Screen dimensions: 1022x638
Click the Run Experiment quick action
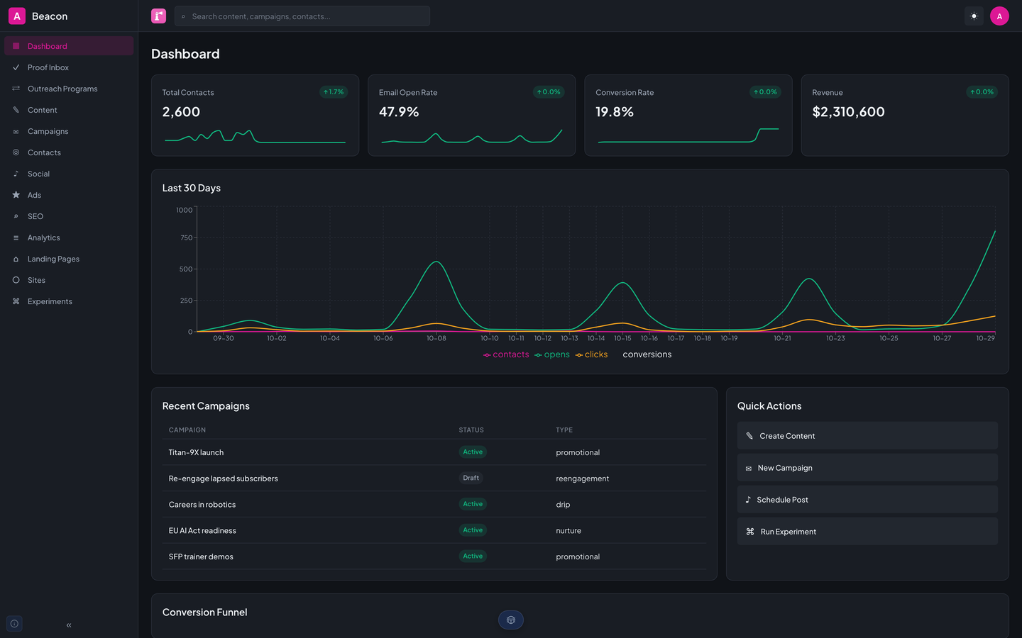pos(867,531)
